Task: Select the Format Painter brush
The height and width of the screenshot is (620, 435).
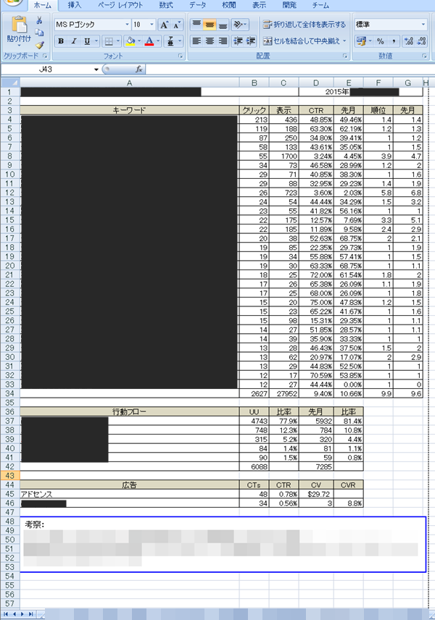Action: coord(39,45)
